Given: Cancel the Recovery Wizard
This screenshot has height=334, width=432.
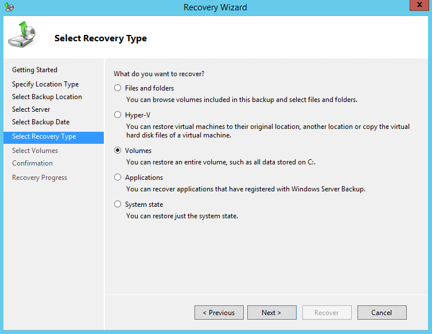Looking at the screenshot, I should tap(382, 313).
